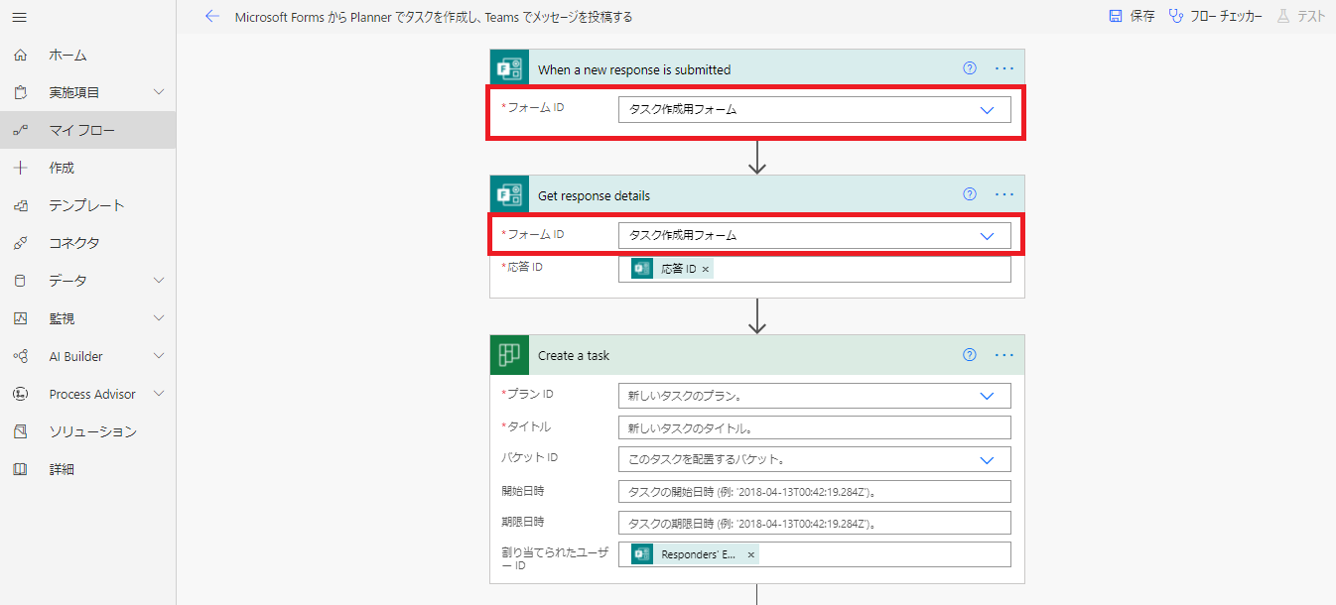Click the テスト flask icon
The width and height of the screenshot is (1336, 605).
tap(1283, 17)
